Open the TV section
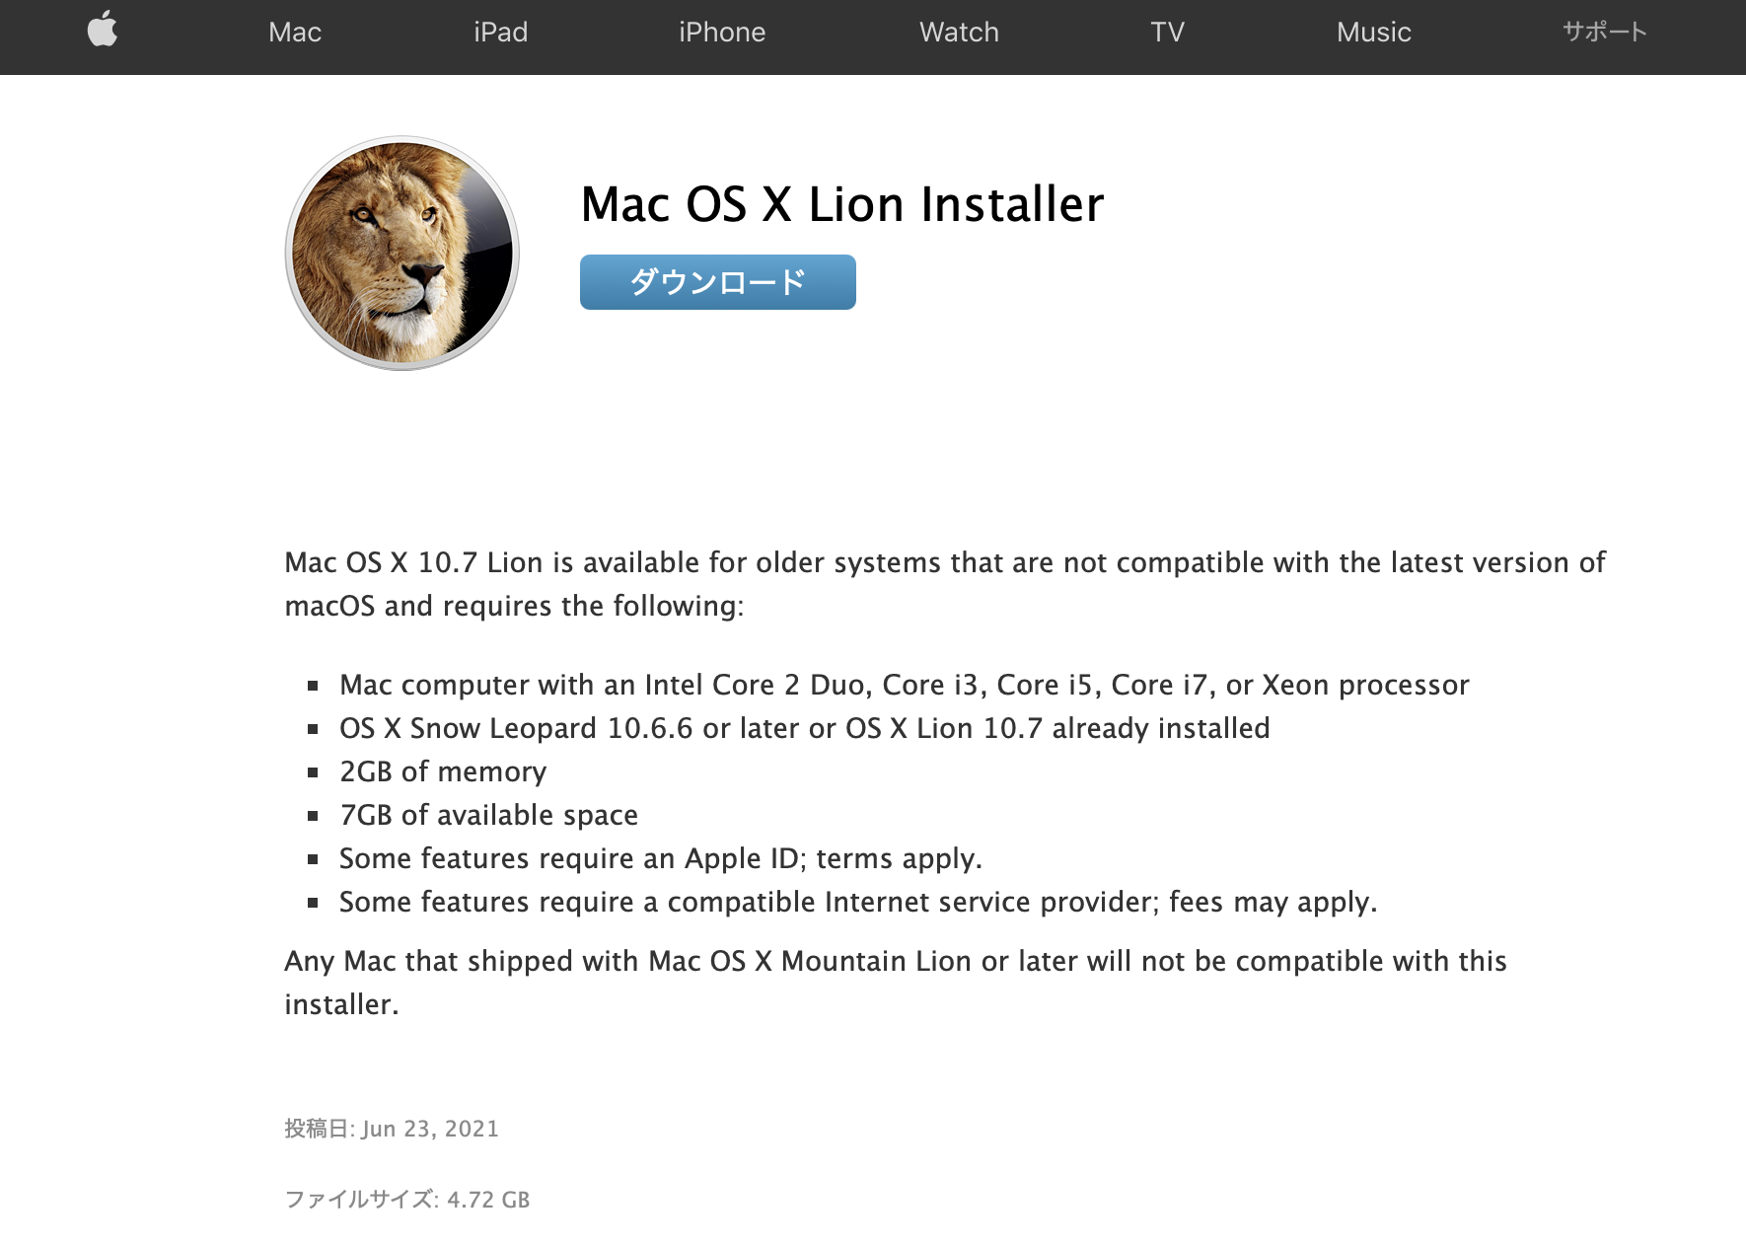The image size is (1746, 1247). tap(1166, 32)
